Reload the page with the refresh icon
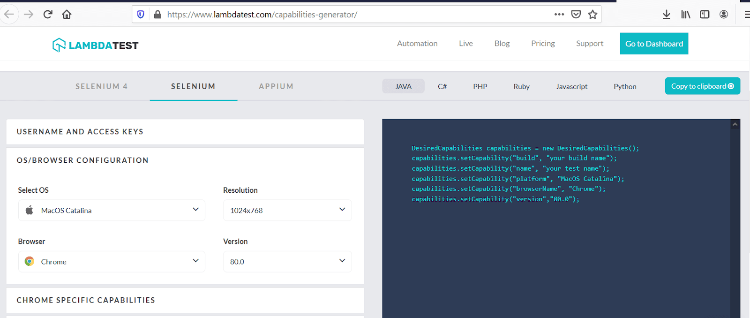Viewport: 750px width, 318px height. tap(48, 15)
